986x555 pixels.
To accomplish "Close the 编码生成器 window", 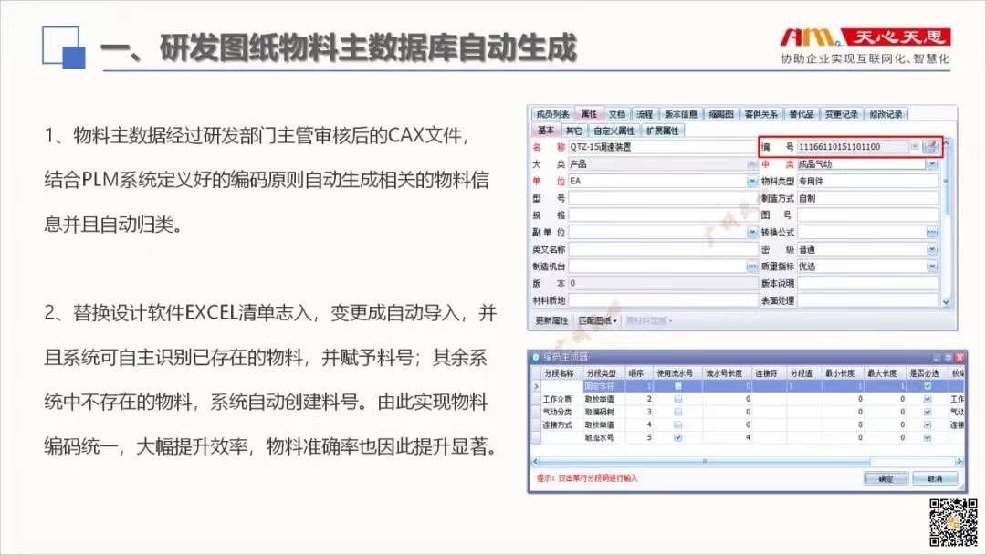I will click(x=960, y=357).
